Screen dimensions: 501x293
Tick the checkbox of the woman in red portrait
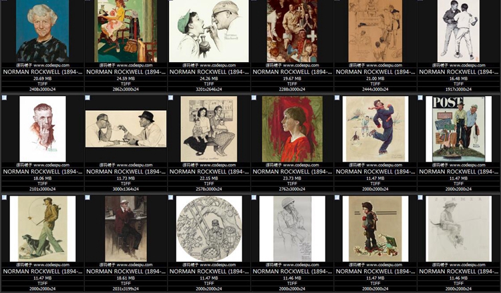pos(254,97)
